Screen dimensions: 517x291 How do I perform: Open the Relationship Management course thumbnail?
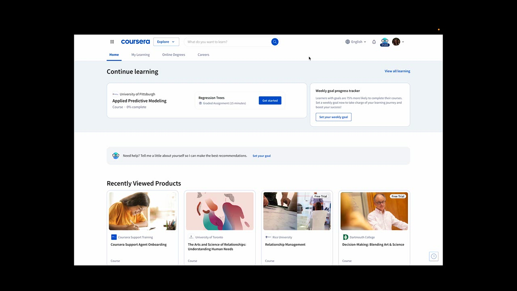(x=297, y=211)
